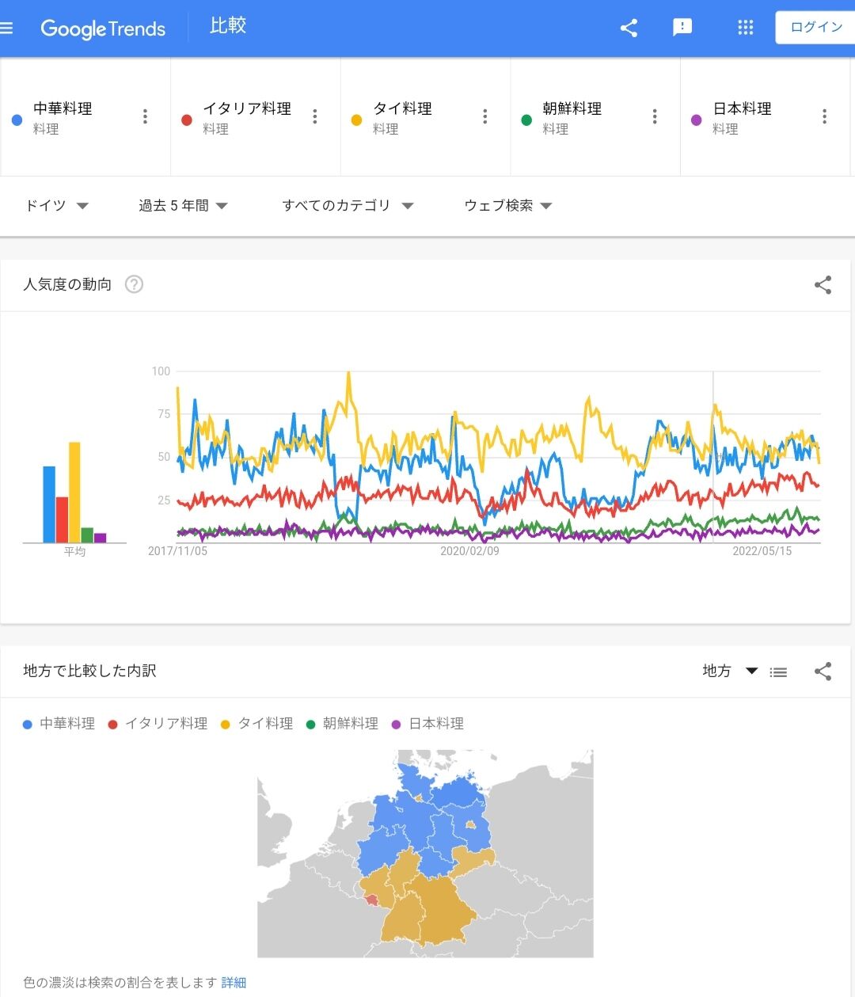The height and width of the screenshot is (997, 855).
Task: Click the 平均 label under bars
Action: tap(74, 551)
